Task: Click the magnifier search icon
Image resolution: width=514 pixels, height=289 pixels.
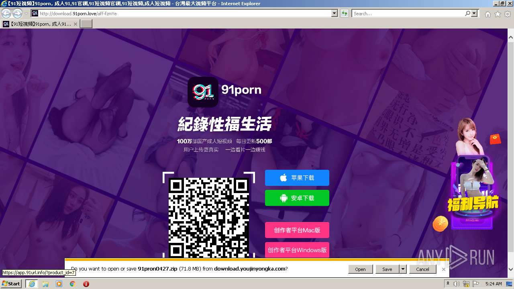Action: (x=467, y=13)
